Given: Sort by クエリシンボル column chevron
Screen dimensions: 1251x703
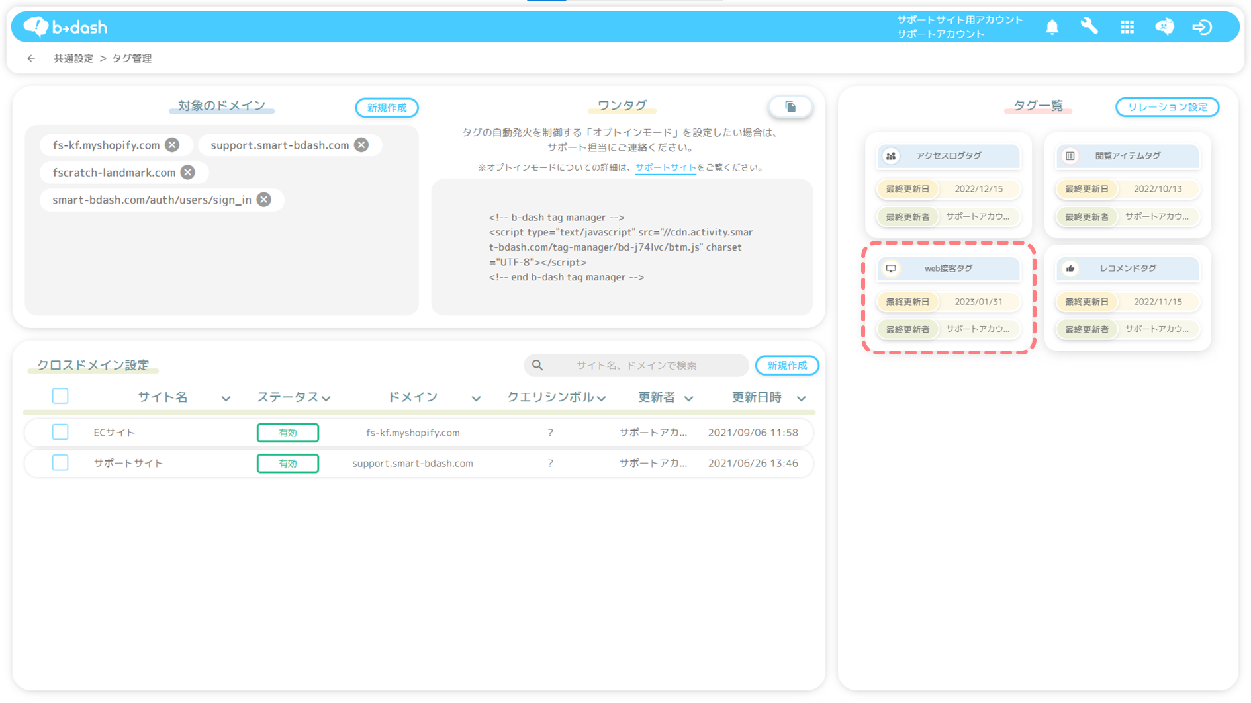Looking at the screenshot, I should tap(601, 398).
